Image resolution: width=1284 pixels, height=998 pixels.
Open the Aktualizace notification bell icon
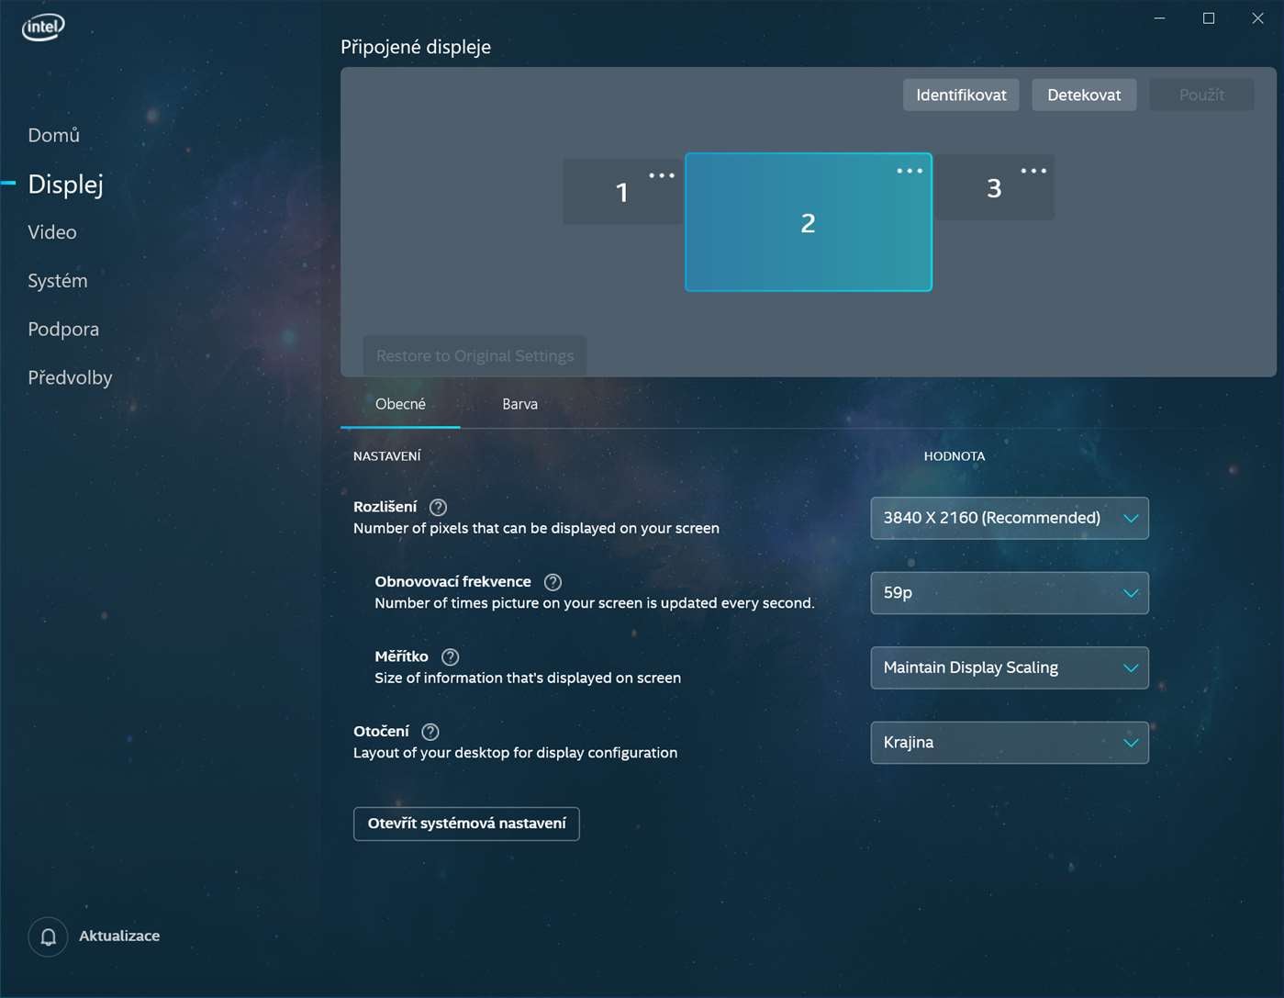(48, 936)
